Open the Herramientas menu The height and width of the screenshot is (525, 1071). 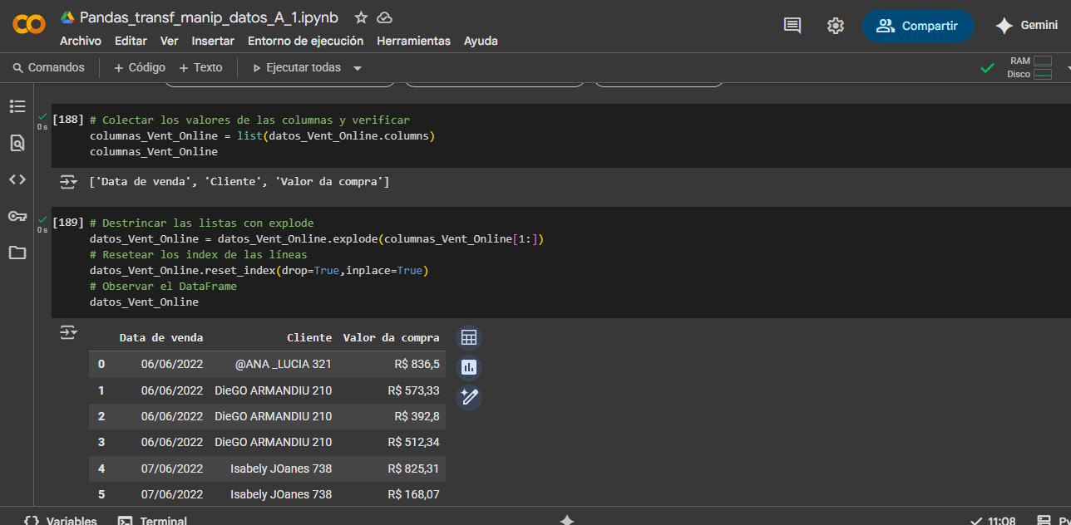click(x=413, y=41)
